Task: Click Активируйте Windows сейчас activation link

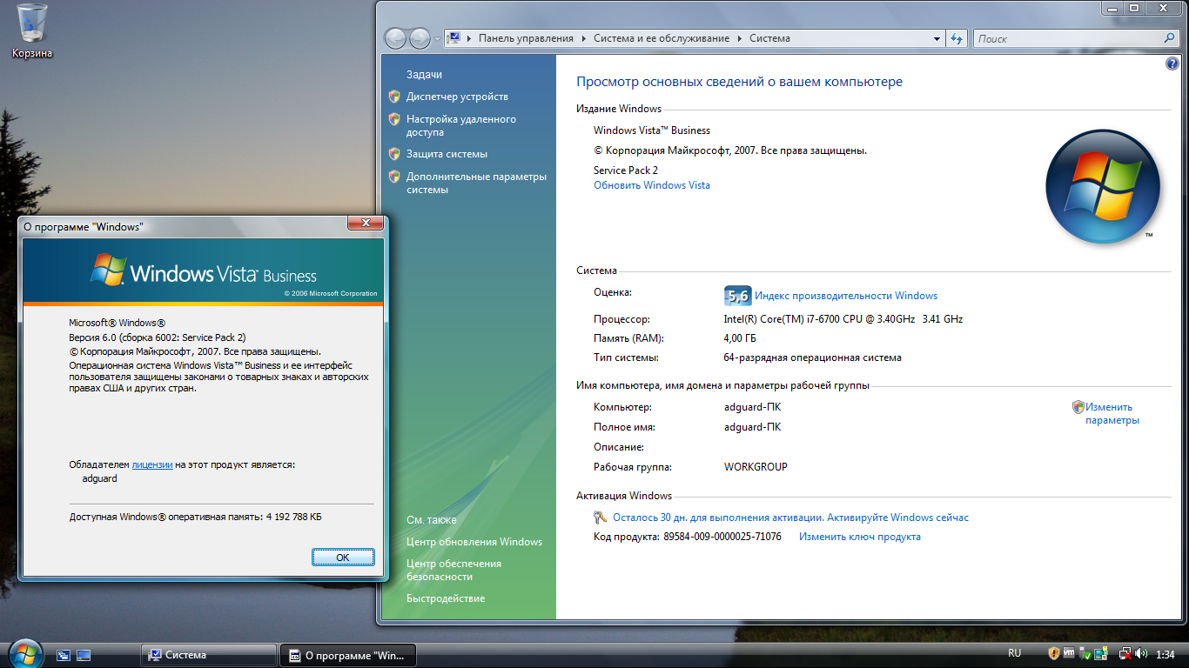Action: click(897, 518)
